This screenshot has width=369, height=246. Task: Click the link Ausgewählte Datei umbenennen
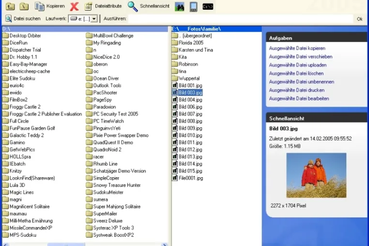point(302,82)
